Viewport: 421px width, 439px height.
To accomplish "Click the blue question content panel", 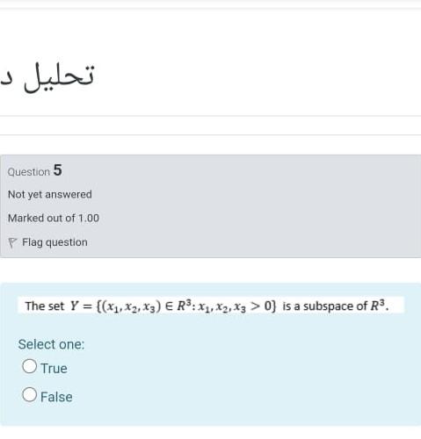I will point(210,354).
